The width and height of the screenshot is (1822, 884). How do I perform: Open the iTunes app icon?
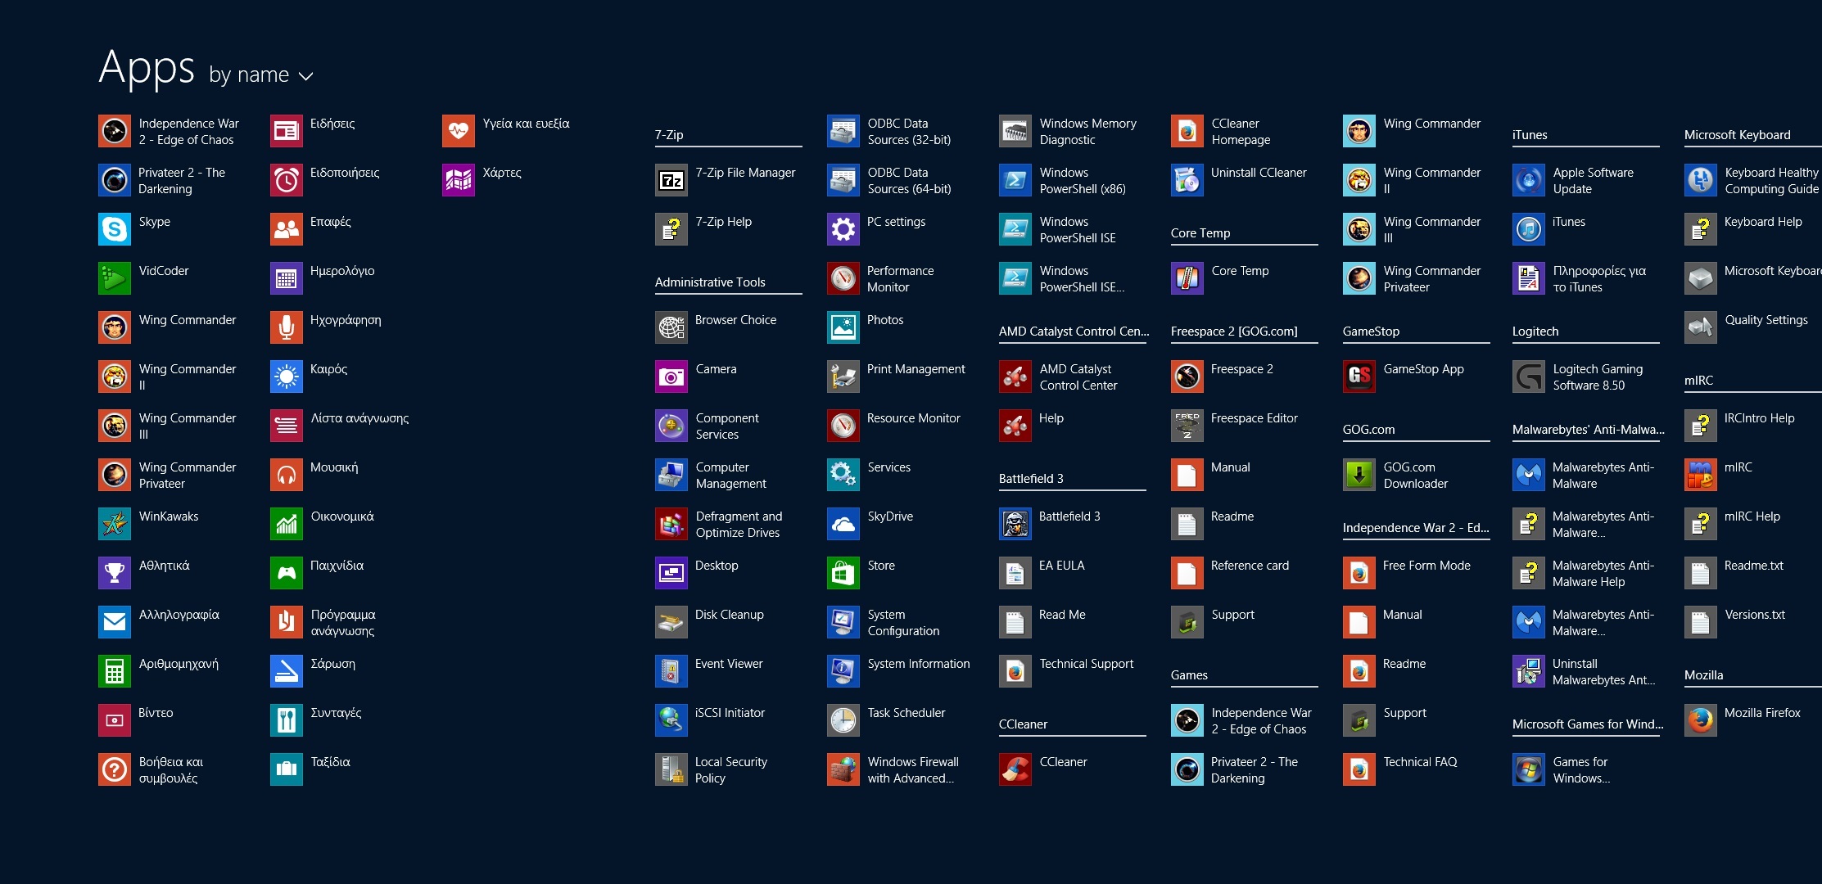coord(1529,229)
